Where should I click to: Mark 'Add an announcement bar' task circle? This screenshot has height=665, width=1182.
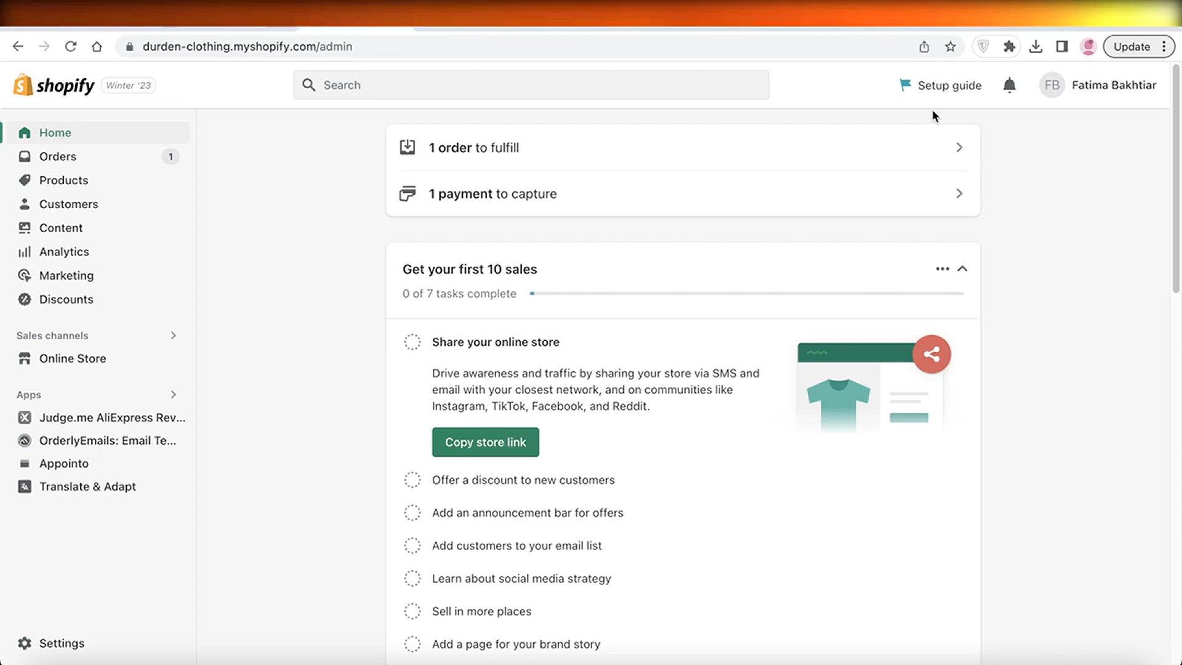coord(412,512)
